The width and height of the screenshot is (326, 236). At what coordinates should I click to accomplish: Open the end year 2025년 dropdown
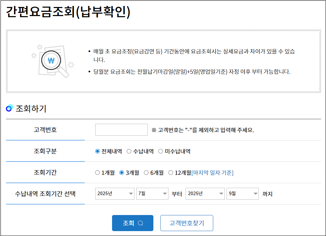pos(205,194)
